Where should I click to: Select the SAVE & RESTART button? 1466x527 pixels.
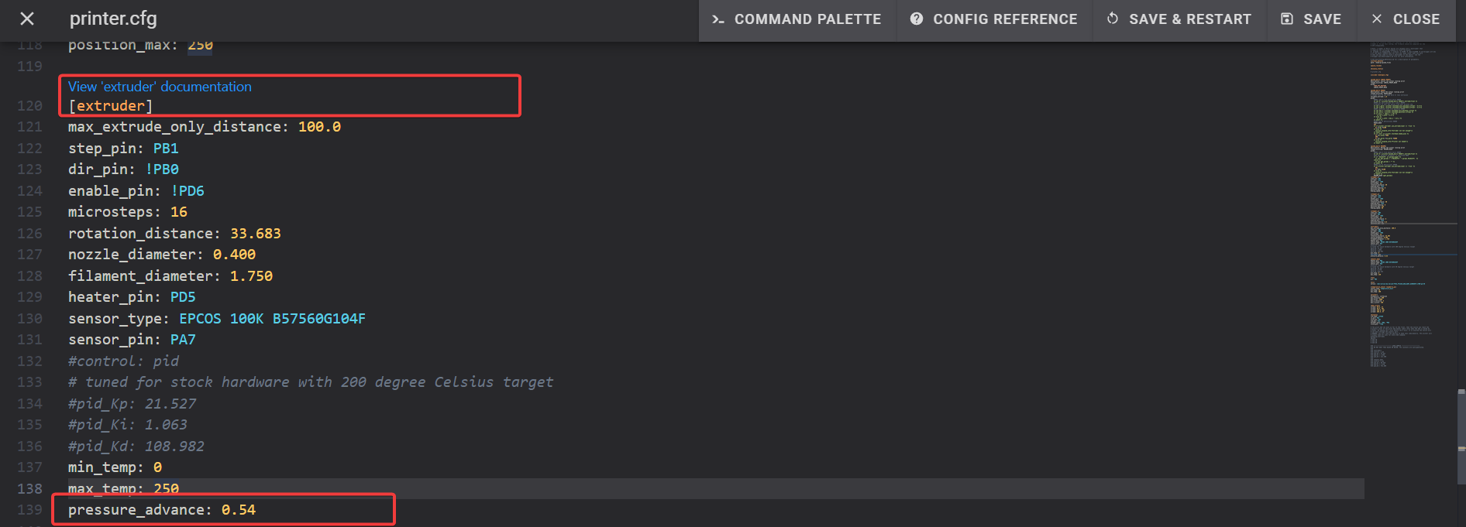click(1179, 19)
